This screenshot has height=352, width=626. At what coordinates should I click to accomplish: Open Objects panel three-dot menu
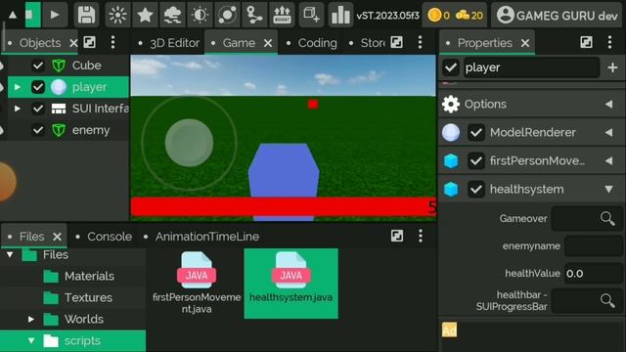[113, 42]
